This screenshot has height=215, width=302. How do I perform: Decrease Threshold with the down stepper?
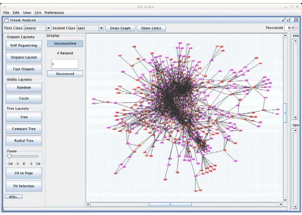[x=296, y=30]
